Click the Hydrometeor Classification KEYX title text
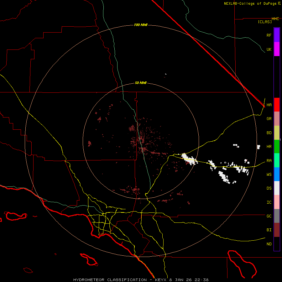The width and height of the screenshot is (282, 282). point(141,279)
